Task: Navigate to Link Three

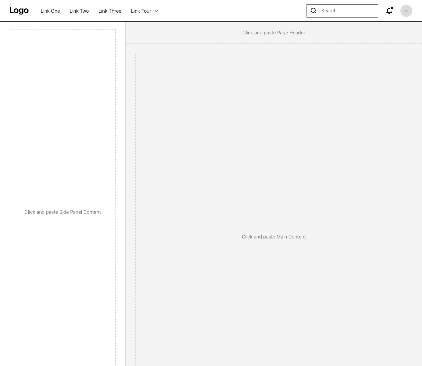Action: tap(110, 11)
